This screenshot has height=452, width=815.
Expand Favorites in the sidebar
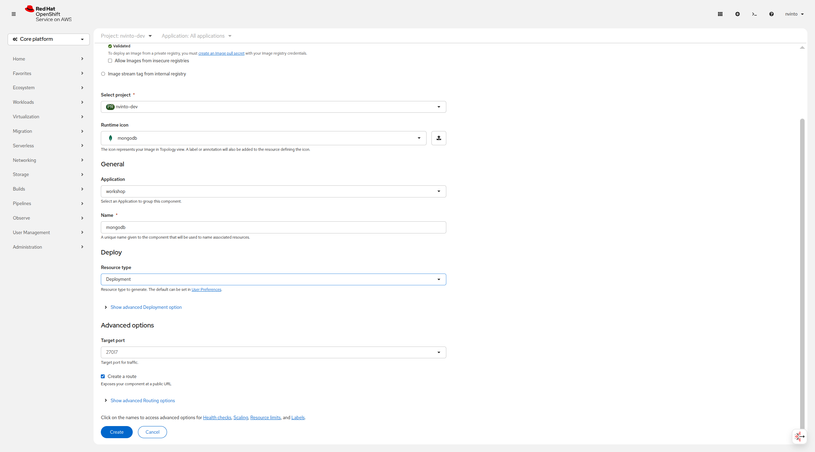[49, 73]
